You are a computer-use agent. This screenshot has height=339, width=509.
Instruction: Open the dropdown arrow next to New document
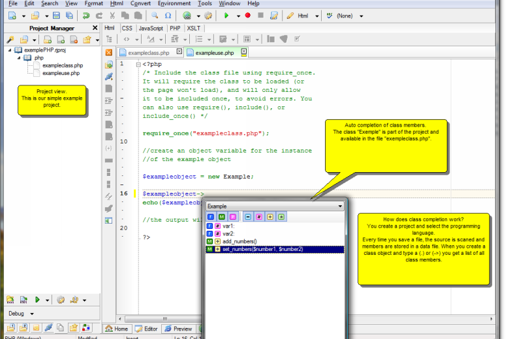(23, 16)
